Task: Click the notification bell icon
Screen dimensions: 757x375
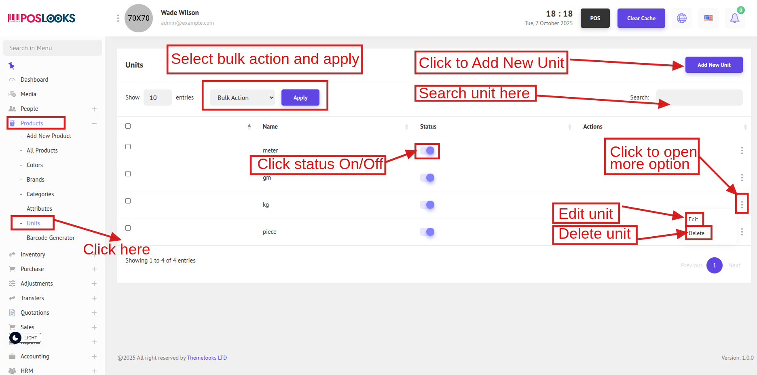Action: 734,18
